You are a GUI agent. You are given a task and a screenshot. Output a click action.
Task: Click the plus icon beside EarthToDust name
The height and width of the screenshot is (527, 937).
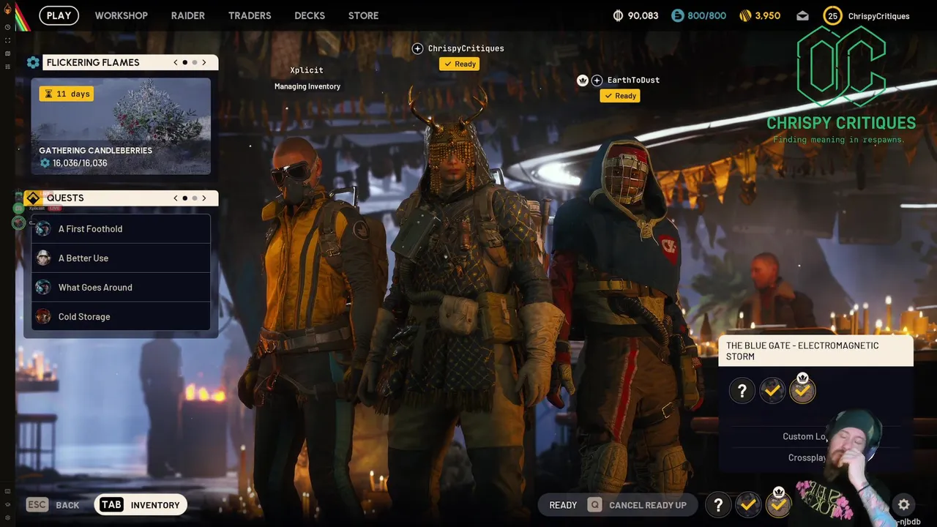pyautogui.click(x=597, y=80)
